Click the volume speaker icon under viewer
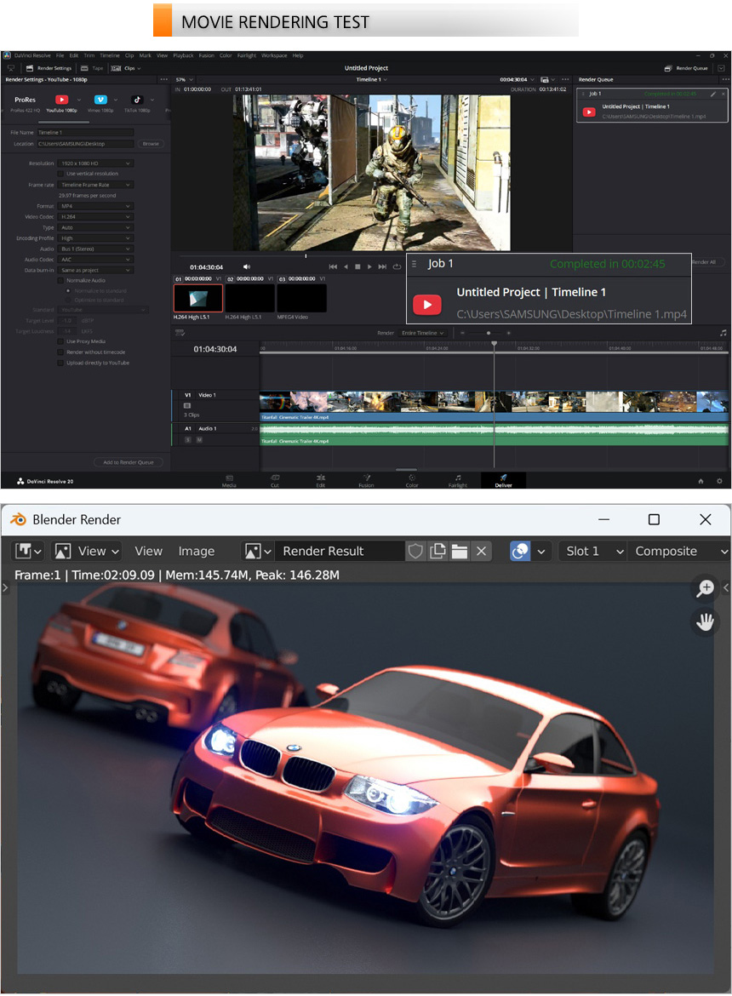Viewport: 732px width, 996px height. [247, 266]
